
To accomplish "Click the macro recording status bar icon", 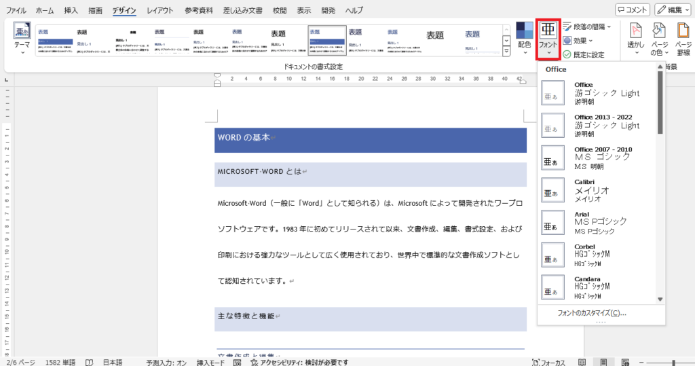I will tap(237, 362).
